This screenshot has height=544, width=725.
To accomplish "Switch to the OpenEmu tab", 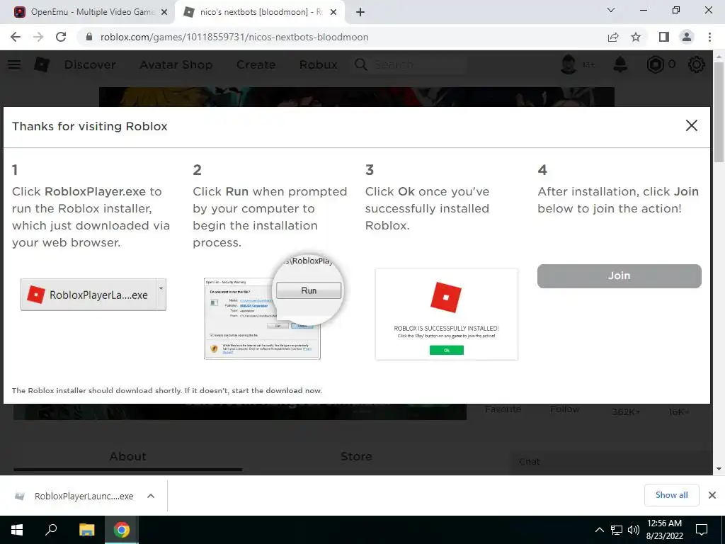I will (91, 12).
